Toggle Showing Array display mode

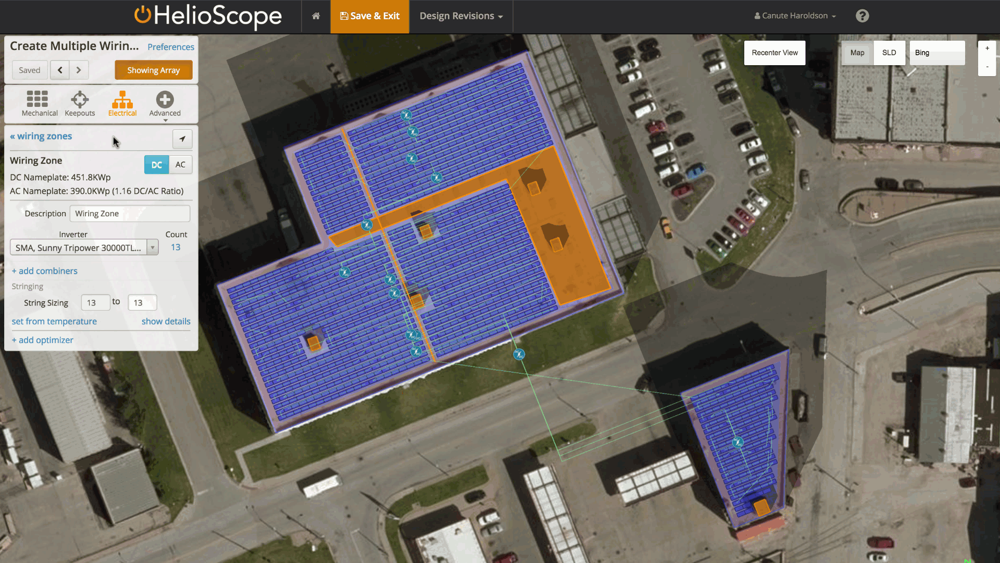(153, 70)
